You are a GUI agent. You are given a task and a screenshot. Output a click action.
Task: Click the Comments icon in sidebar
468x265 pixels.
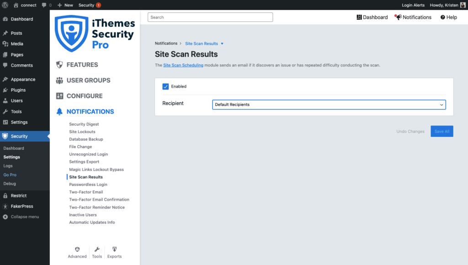coord(5,65)
